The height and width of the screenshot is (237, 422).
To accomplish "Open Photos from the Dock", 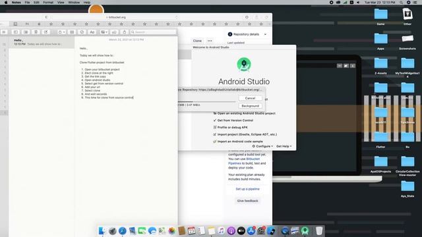I will (x=172, y=230).
